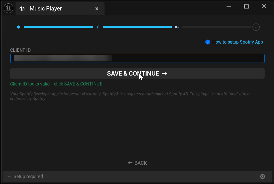
Task: Minimize the Music Player window
Action: 229,7
